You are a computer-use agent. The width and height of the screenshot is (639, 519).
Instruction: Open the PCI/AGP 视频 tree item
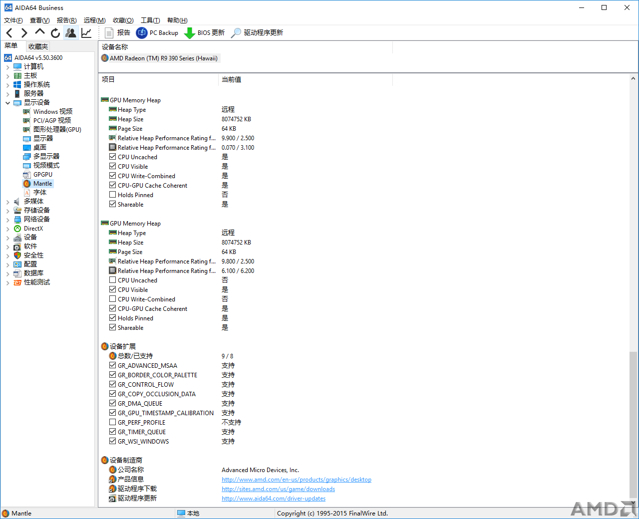click(x=52, y=120)
